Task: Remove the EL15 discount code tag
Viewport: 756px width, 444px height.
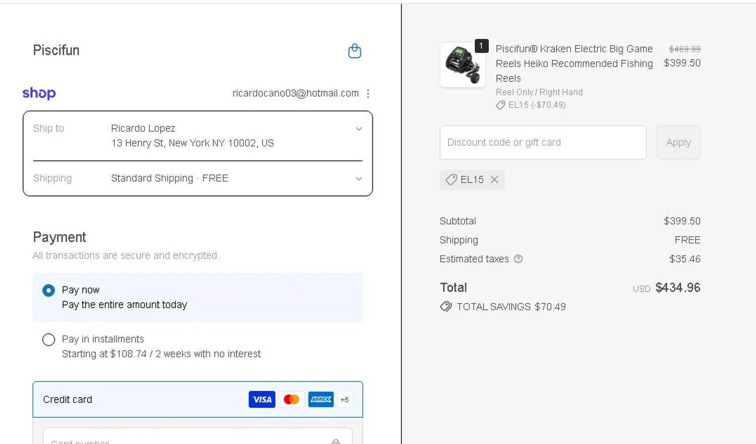Action: pos(494,180)
